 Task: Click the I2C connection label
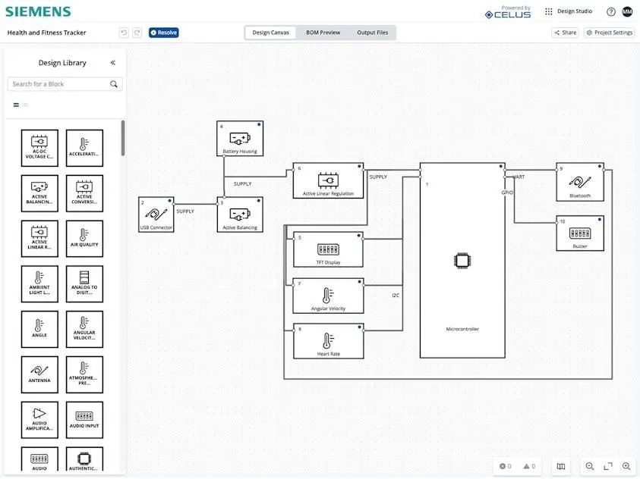tap(395, 296)
